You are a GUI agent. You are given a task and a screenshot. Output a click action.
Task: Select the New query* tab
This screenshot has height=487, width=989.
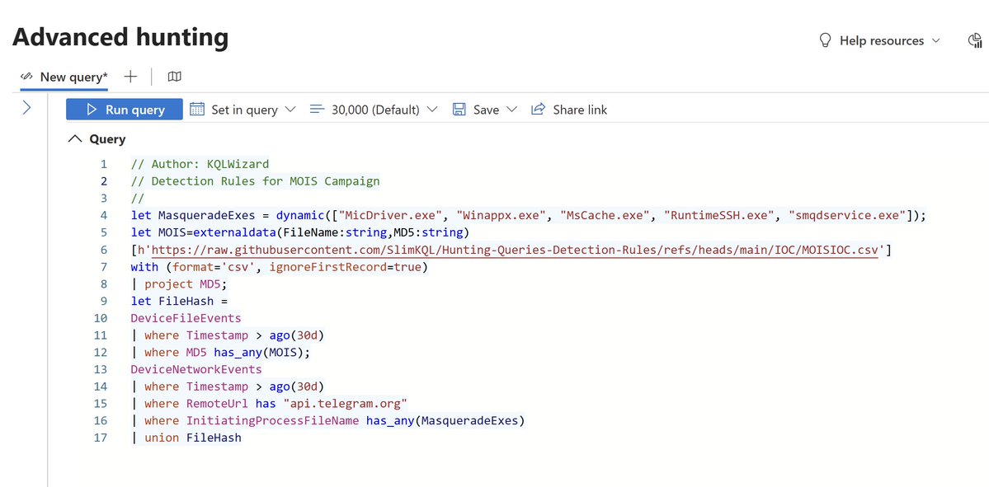(x=64, y=77)
